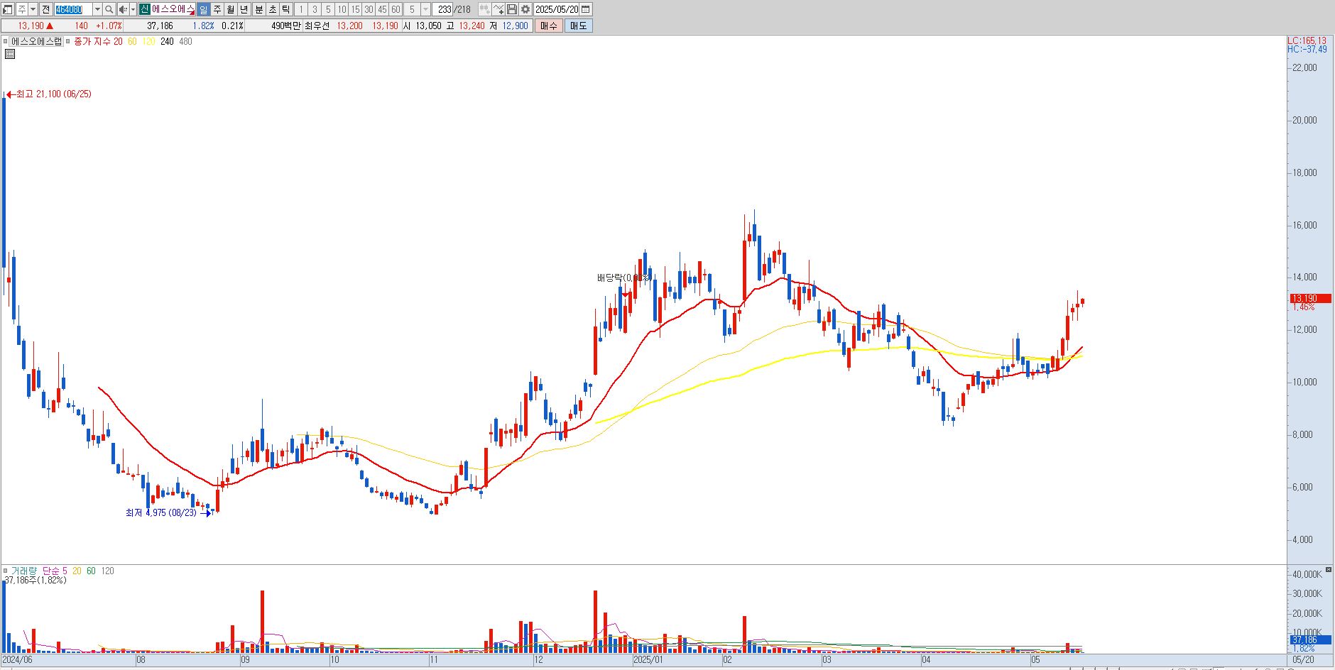Click the stock name 에스오에스 field
Image resolution: width=1335 pixels, height=670 pixels.
(x=173, y=9)
